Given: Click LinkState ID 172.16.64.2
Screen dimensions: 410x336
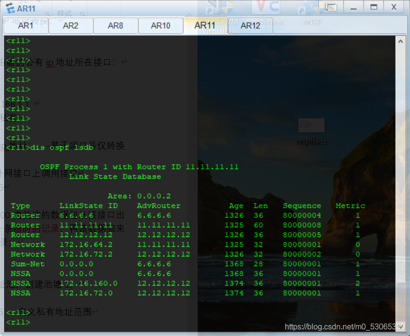Looking at the screenshot, I should pos(86,244).
